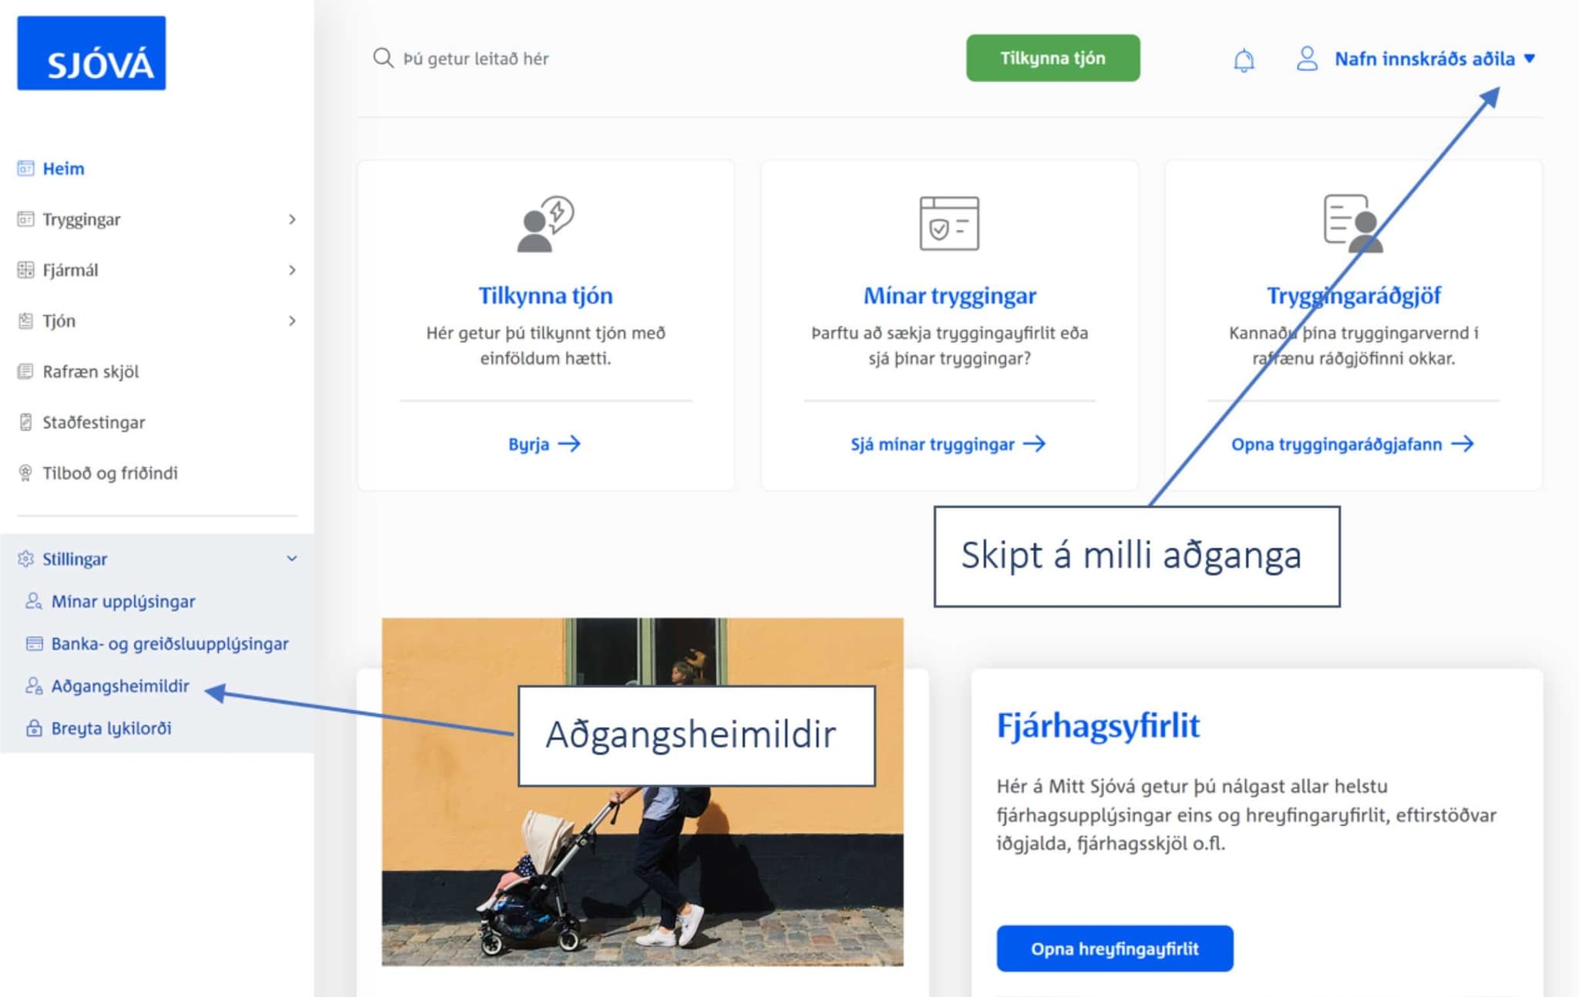
Task: Click the Sjóvá logo
Action: pos(91,53)
